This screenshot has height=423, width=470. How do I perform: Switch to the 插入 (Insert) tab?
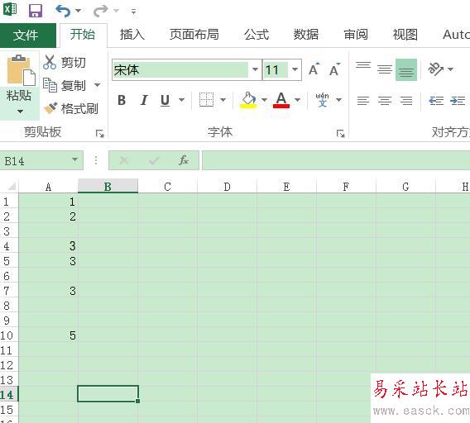[132, 35]
